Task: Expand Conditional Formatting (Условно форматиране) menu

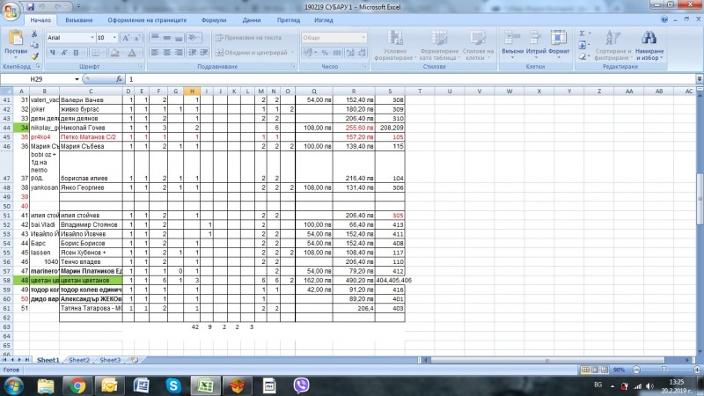Action: click(x=395, y=46)
